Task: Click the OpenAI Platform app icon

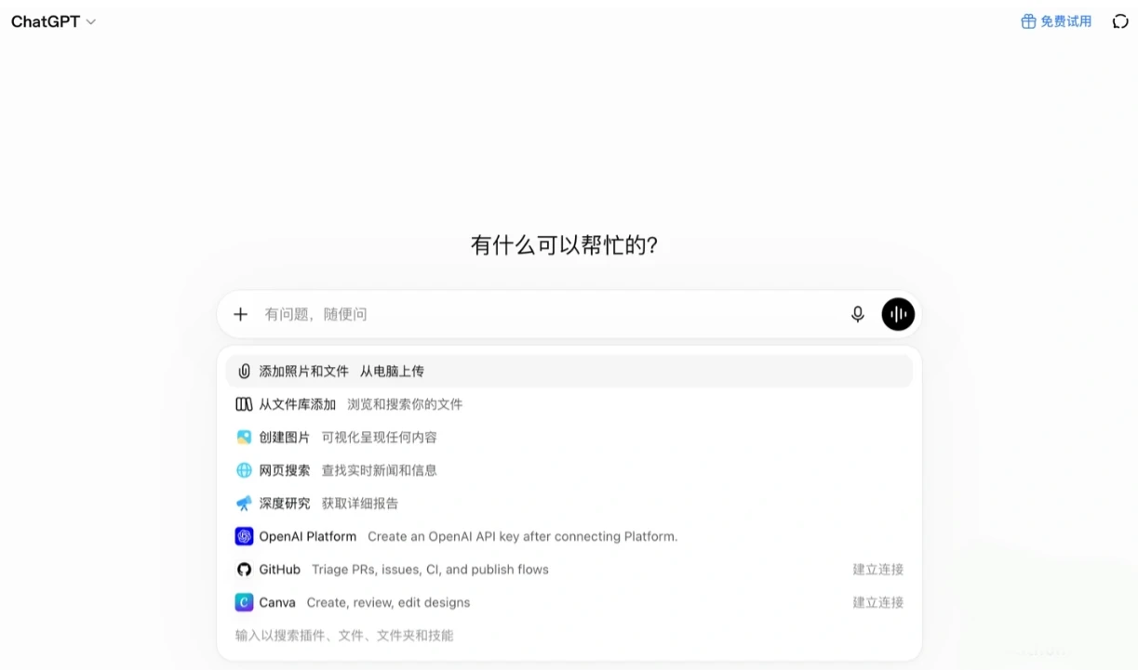Action: 244,536
